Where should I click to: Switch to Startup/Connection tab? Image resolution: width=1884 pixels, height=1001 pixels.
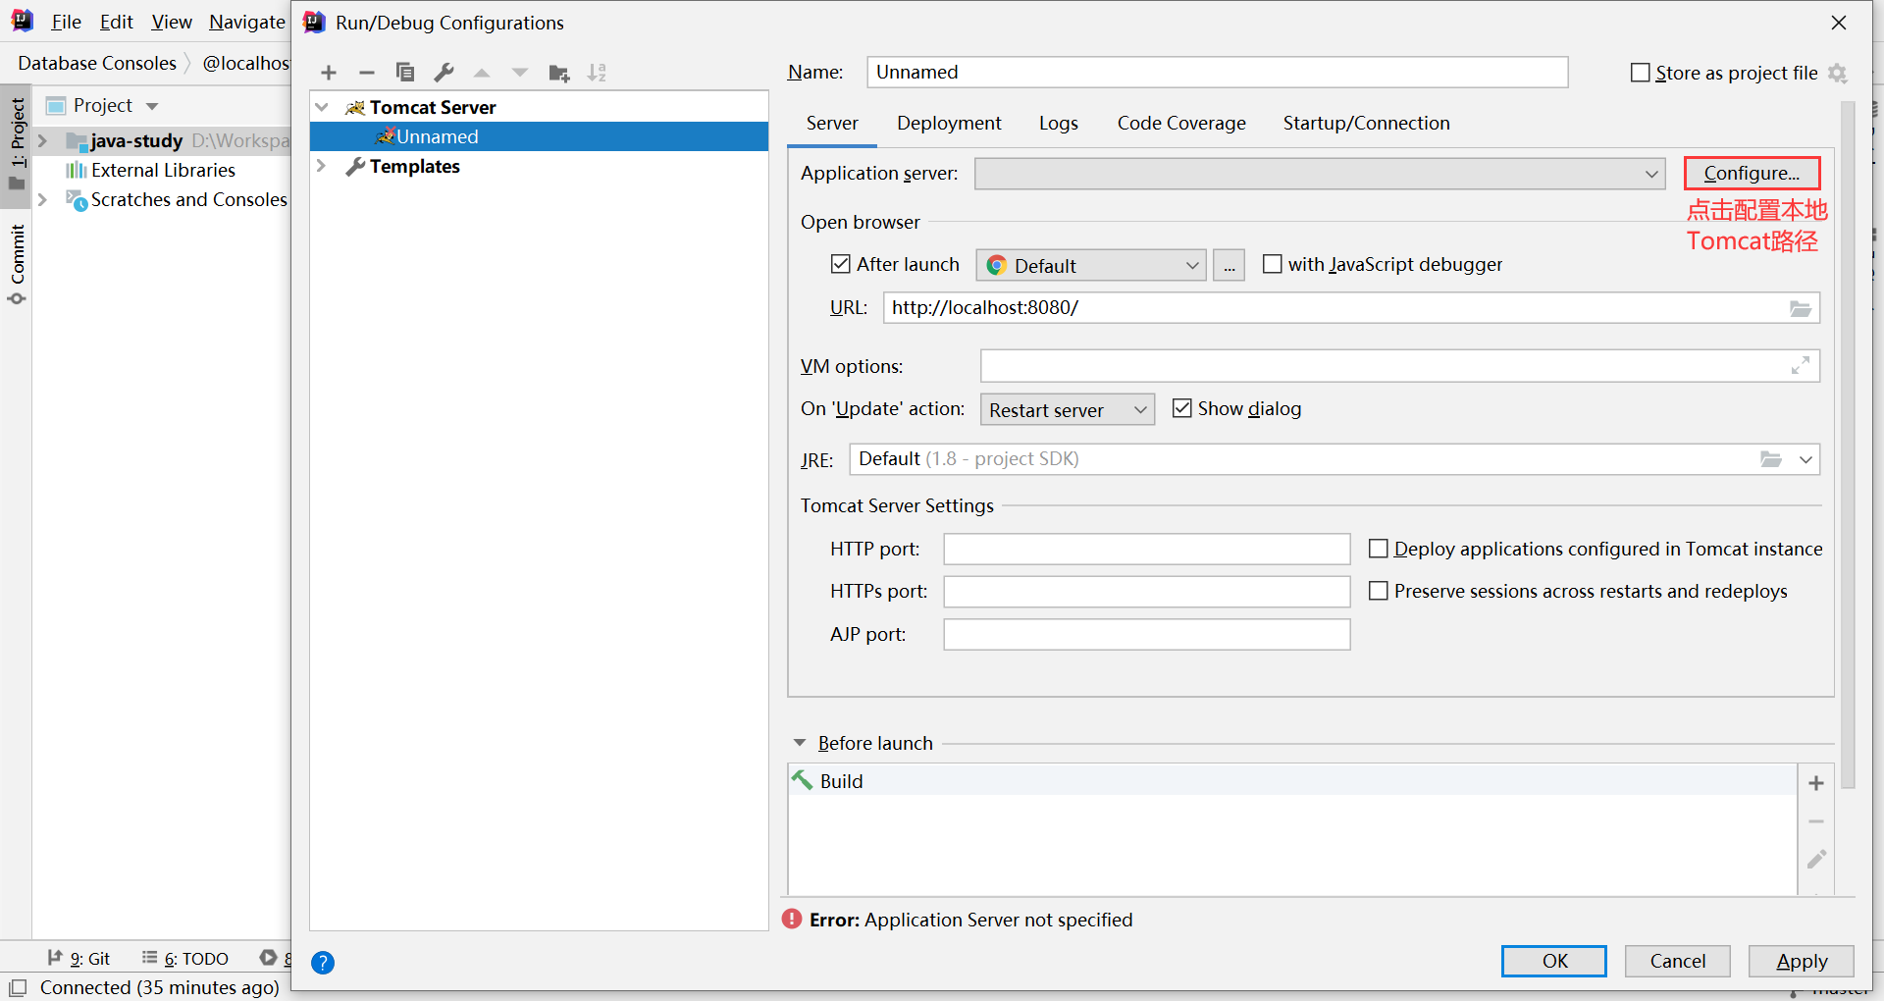[x=1366, y=123]
